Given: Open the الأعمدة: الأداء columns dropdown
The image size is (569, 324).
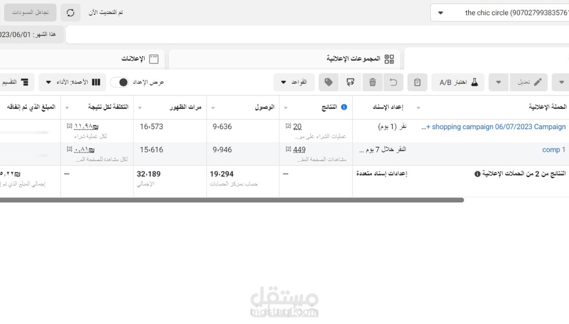Looking at the screenshot, I should pos(72,82).
